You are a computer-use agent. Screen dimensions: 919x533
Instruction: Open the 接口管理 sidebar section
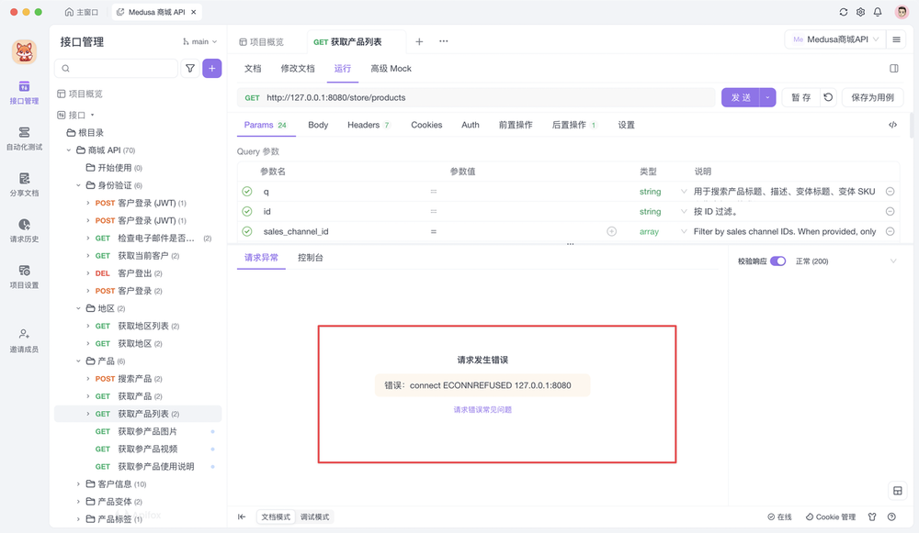pos(24,93)
